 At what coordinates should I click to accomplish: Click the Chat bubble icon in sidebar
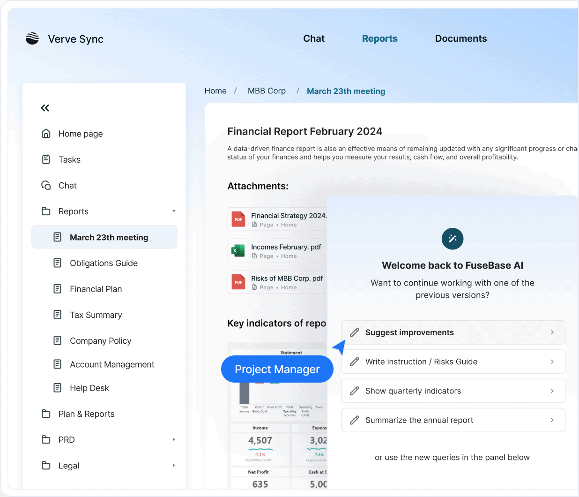click(46, 185)
